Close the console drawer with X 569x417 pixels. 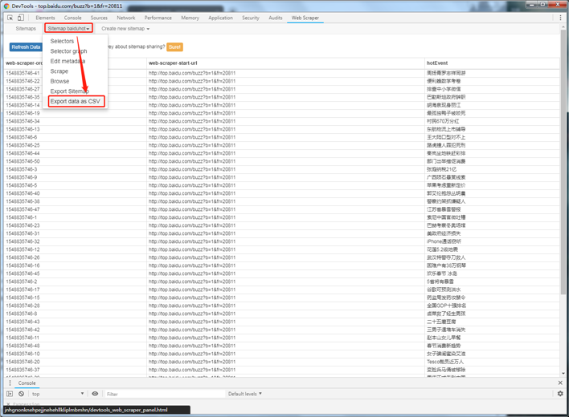click(560, 383)
